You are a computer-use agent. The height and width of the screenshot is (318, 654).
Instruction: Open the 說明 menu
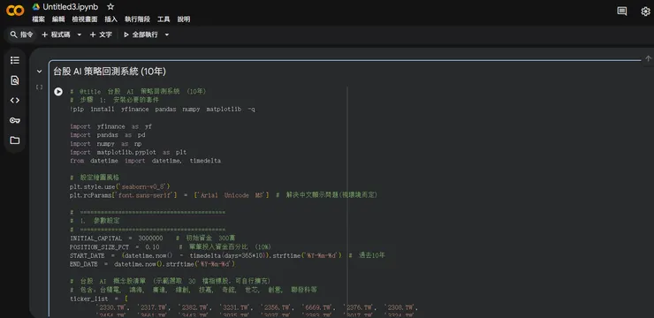(184, 19)
